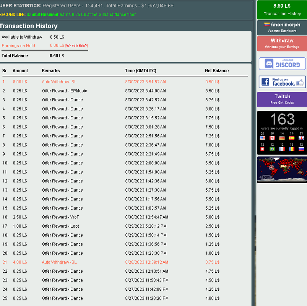Image resolution: width=307 pixels, height=306 pixels.
Task: Select the Total Earnings $1,352,048.68 statistic
Action: (x=140, y=6)
